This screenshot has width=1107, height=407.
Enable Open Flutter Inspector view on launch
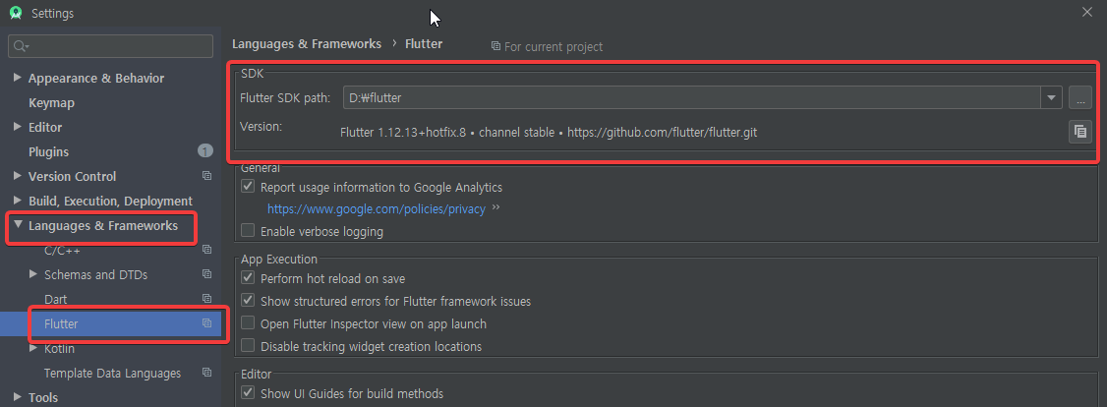(248, 323)
